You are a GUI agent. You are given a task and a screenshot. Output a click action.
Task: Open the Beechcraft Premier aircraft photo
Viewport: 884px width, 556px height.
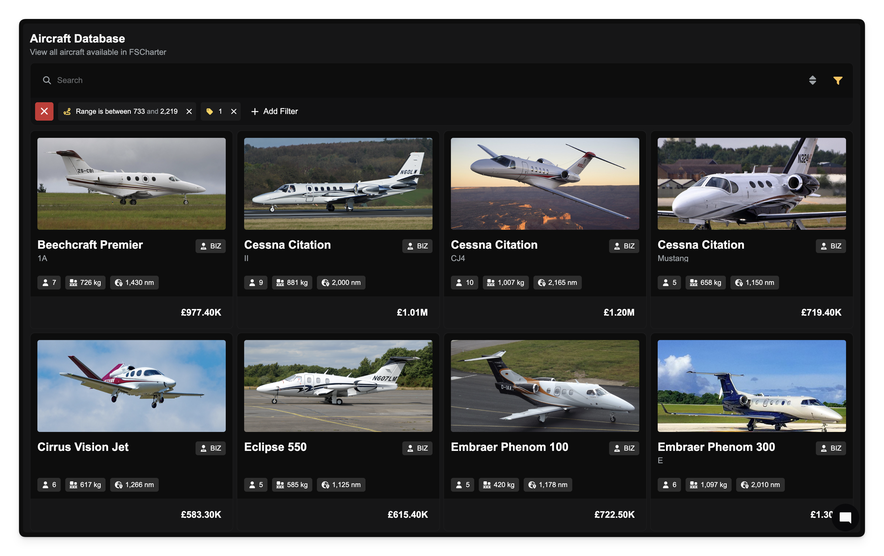131,184
